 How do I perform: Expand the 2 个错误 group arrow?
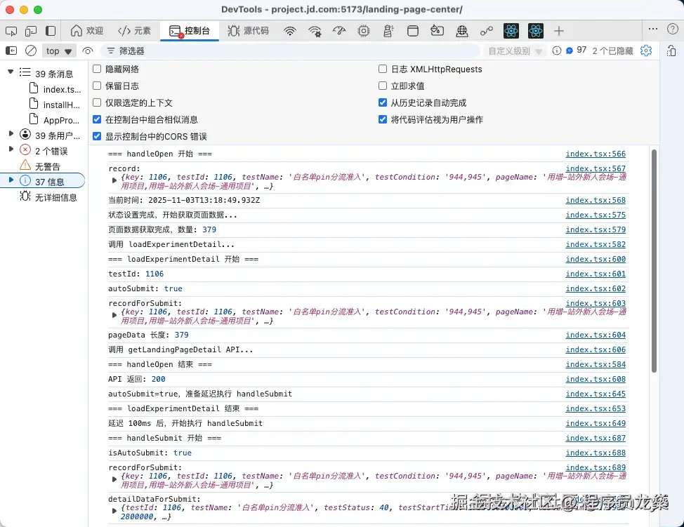point(11,149)
